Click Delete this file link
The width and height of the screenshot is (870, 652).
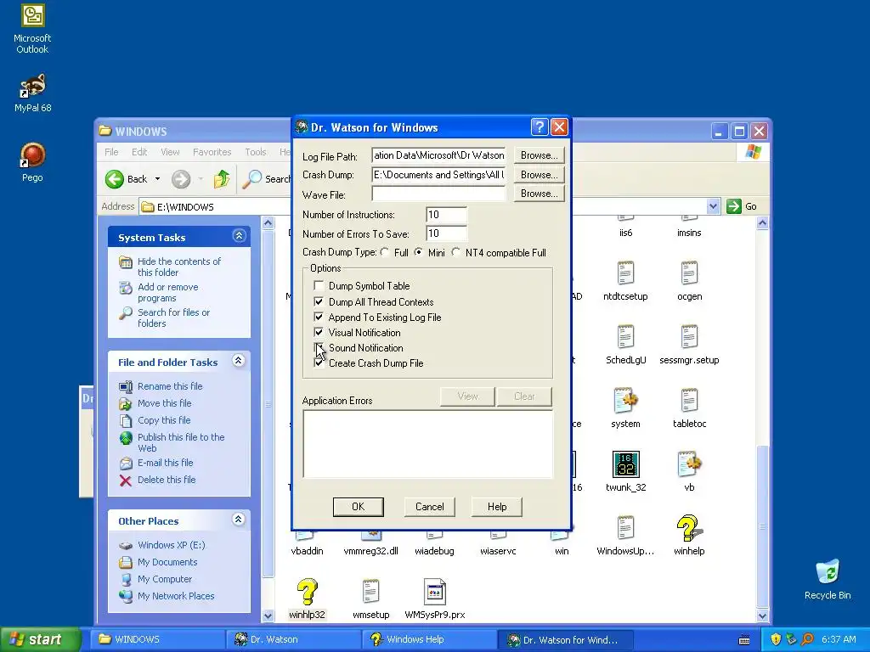167,480
